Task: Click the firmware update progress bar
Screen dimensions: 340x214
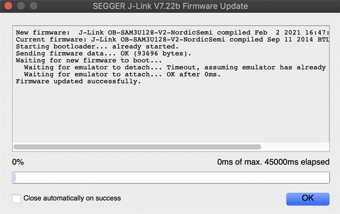Action: pos(171,178)
